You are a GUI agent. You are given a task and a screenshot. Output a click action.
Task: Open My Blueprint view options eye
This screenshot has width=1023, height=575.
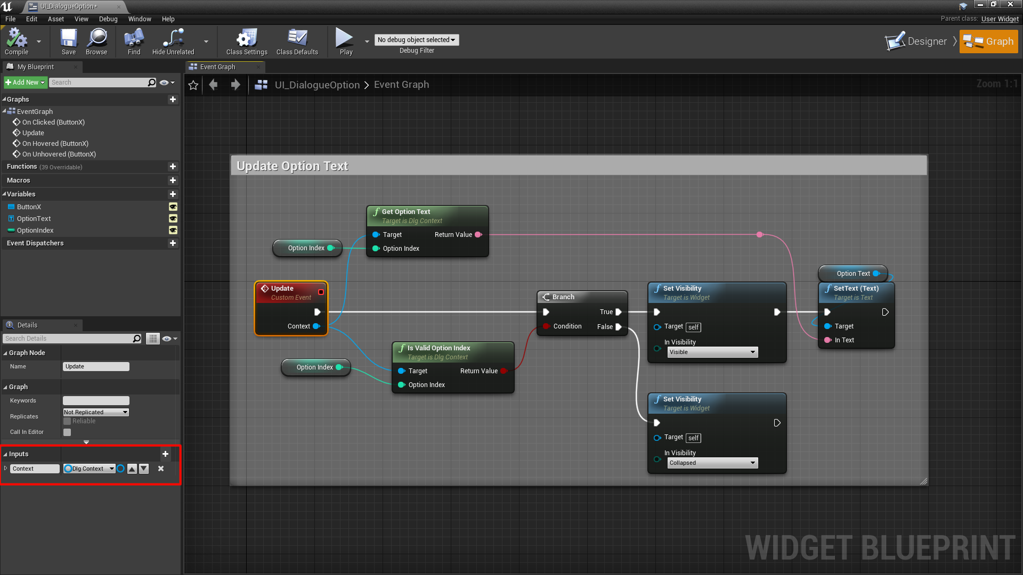point(167,83)
